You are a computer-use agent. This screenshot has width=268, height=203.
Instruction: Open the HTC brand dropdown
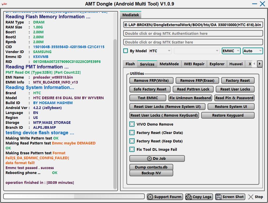tap(160, 51)
